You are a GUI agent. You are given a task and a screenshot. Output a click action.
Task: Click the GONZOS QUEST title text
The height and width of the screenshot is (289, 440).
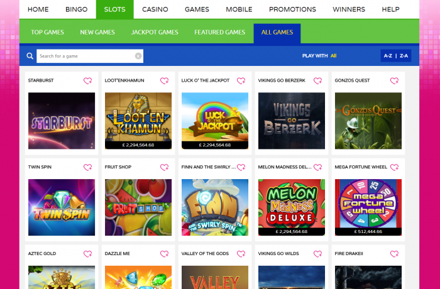tap(352, 80)
